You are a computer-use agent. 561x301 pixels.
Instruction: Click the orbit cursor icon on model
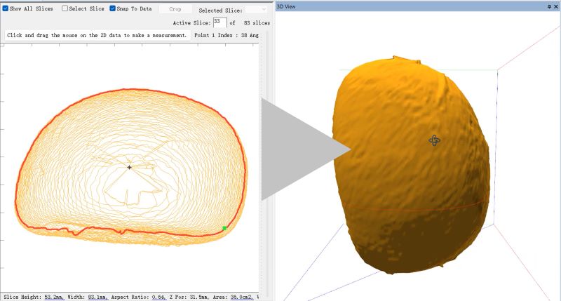[x=434, y=140]
